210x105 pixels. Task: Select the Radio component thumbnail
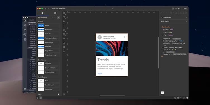(x=41, y=81)
